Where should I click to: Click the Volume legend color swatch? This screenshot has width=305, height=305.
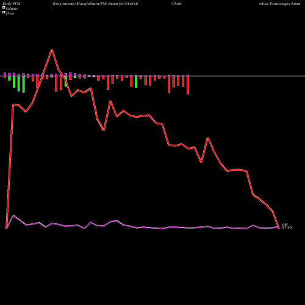coord(4,8)
